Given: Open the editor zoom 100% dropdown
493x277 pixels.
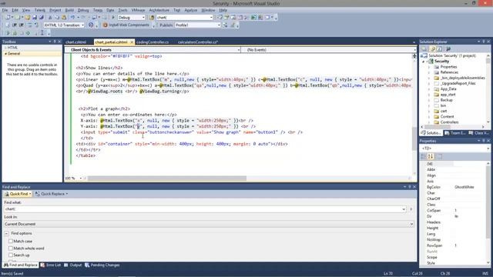Looking at the screenshot, I should (x=80, y=179).
